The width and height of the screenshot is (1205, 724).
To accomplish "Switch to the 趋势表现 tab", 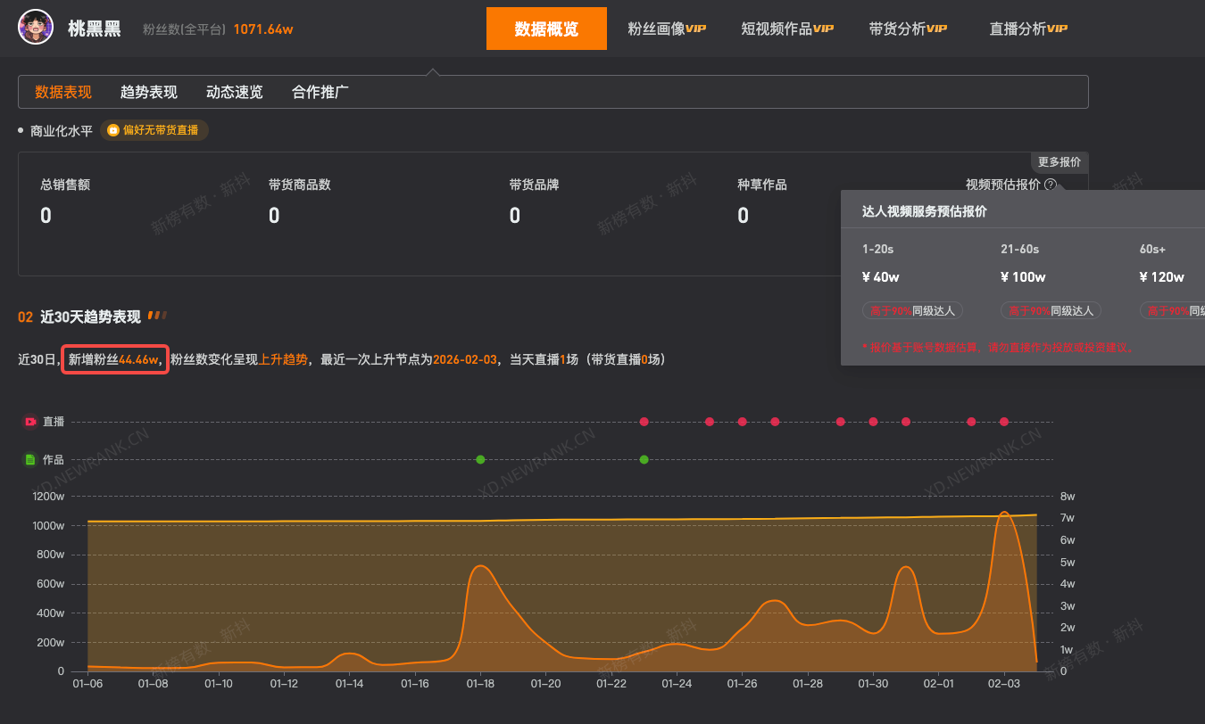I will click(151, 91).
